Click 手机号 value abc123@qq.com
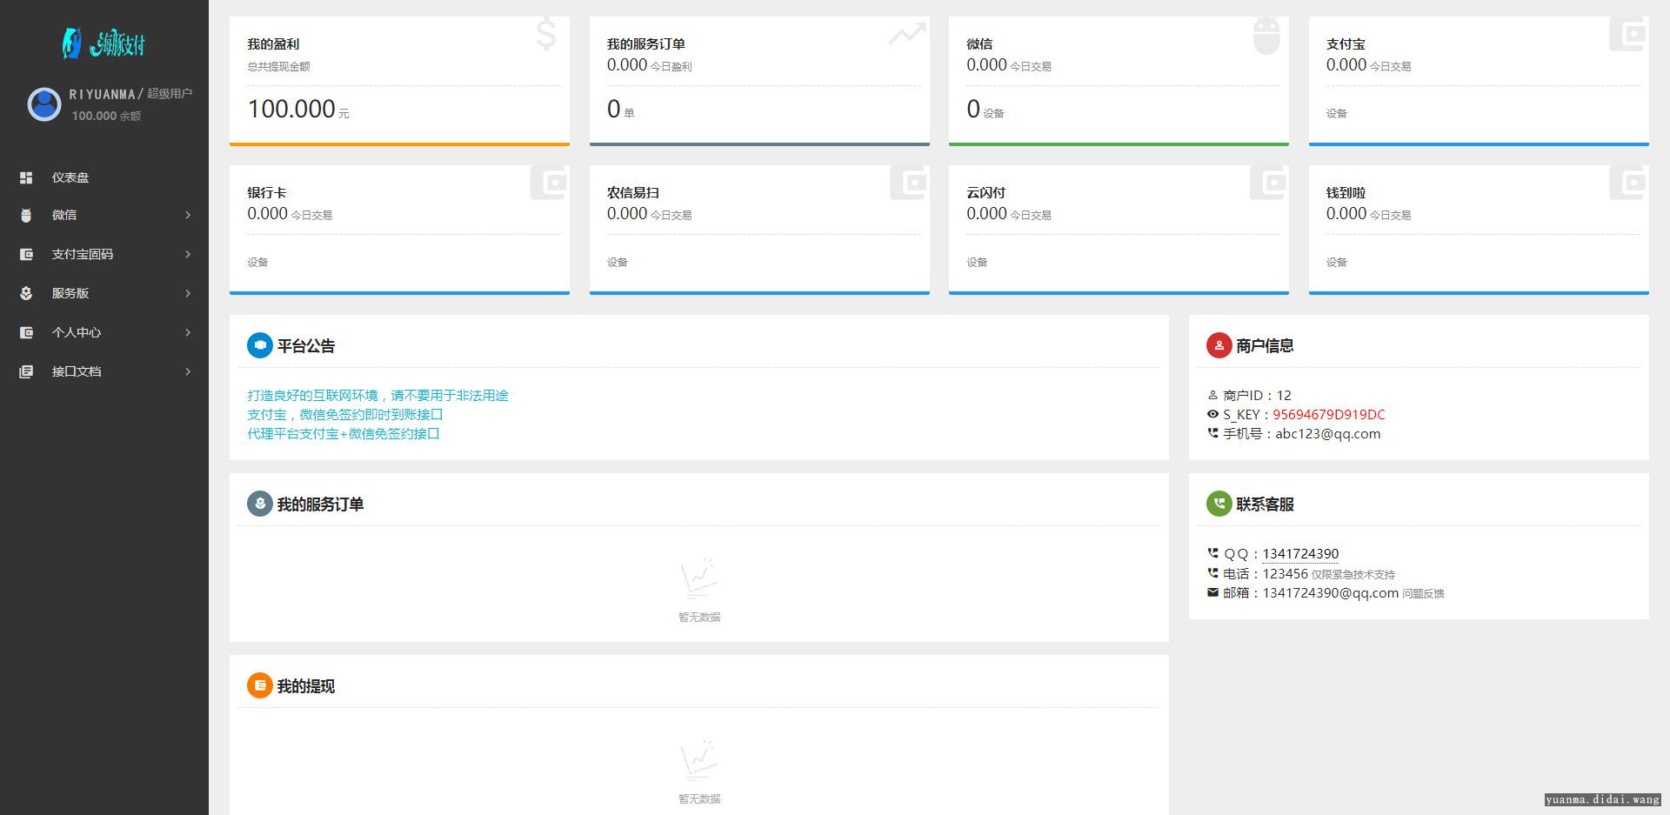The width and height of the screenshot is (1670, 815). point(1327,433)
